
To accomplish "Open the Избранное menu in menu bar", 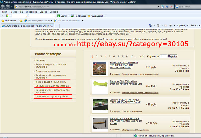I will click(31, 12).
